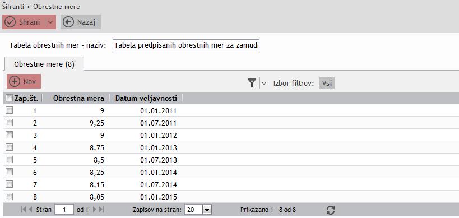Check the box for row 8
Viewport: 459px width, 218px height.
(x=10, y=197)
